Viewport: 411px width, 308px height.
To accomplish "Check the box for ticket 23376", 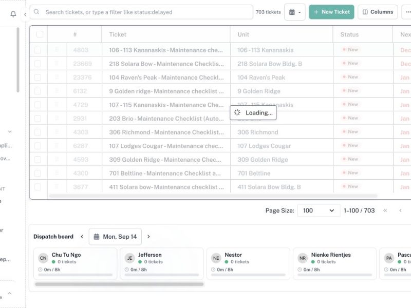I will point(38,78).
